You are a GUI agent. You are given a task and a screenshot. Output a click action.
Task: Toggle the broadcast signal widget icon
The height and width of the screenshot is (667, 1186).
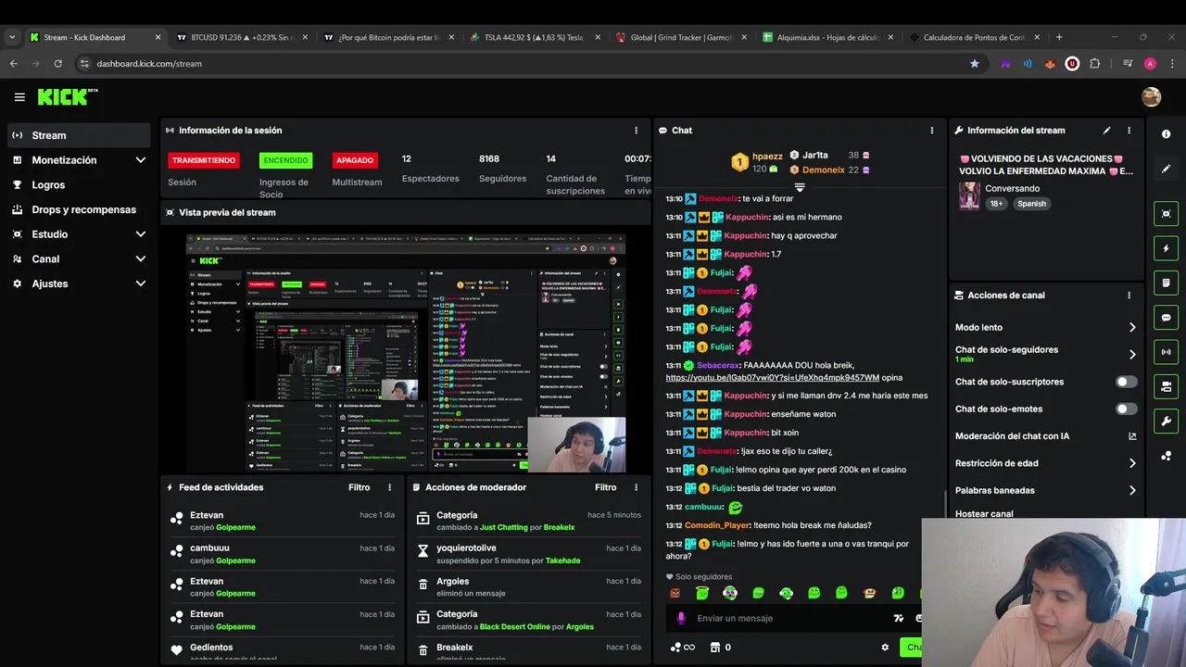(1166, 352)
